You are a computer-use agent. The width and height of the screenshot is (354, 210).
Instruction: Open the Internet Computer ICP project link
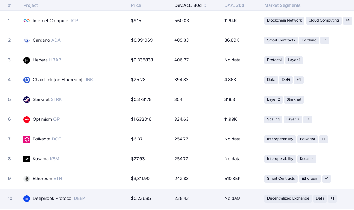click(x=55, y=21)
